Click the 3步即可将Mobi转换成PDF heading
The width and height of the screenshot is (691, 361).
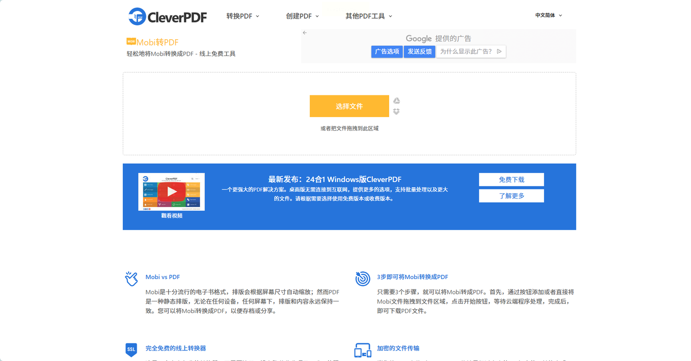tap(413, 277)
